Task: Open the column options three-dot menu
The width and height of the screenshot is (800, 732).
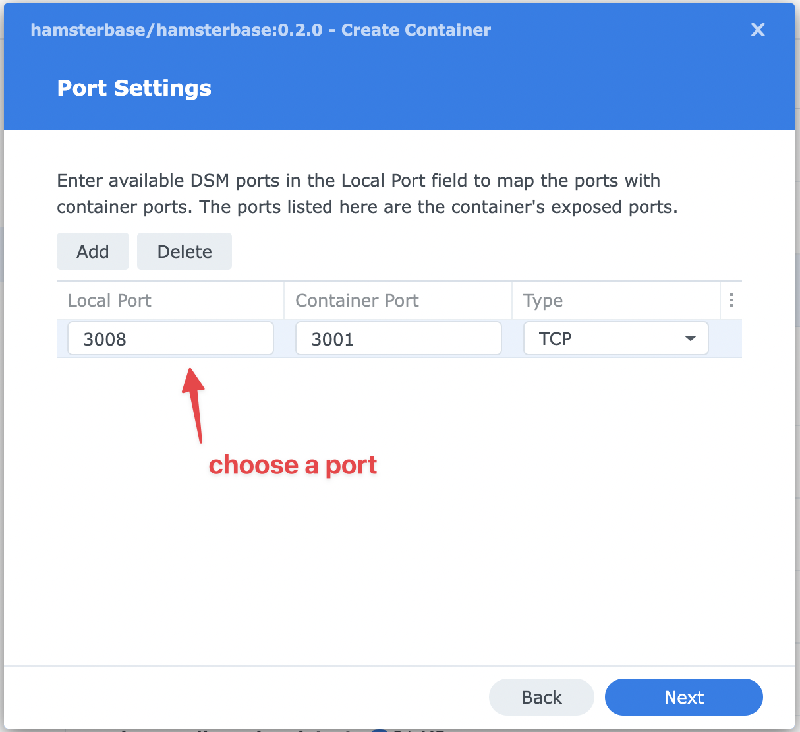Action: pos(731,301)
